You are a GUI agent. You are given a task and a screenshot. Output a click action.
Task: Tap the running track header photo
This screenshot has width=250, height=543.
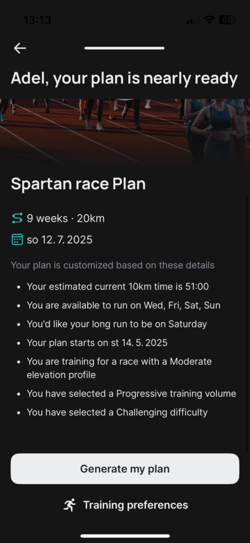[x=125, y=131]
